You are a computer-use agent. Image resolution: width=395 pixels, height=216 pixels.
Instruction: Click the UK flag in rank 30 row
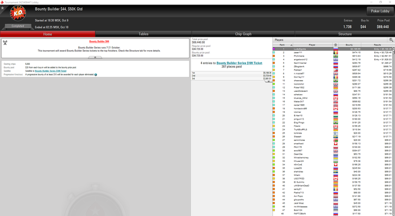click(x=336, y=151)
